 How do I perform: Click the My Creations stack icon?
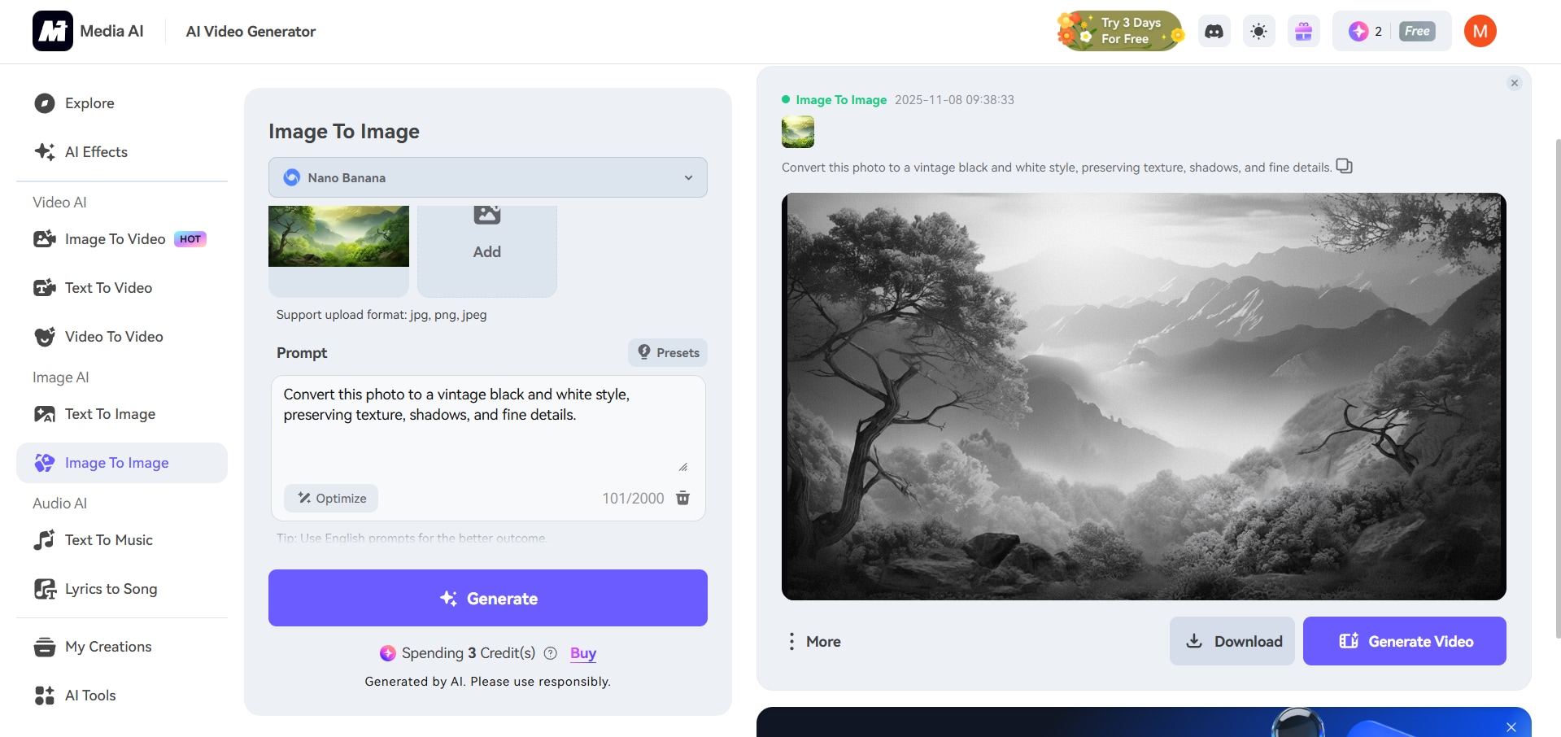(45, 647)
